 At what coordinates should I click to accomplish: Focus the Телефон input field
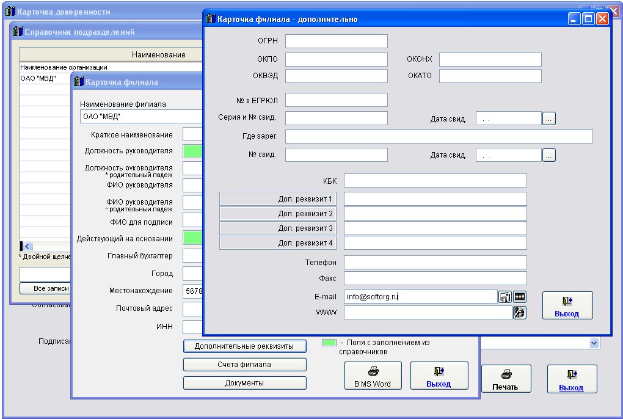pyautogui.click(x=435, y=263)
